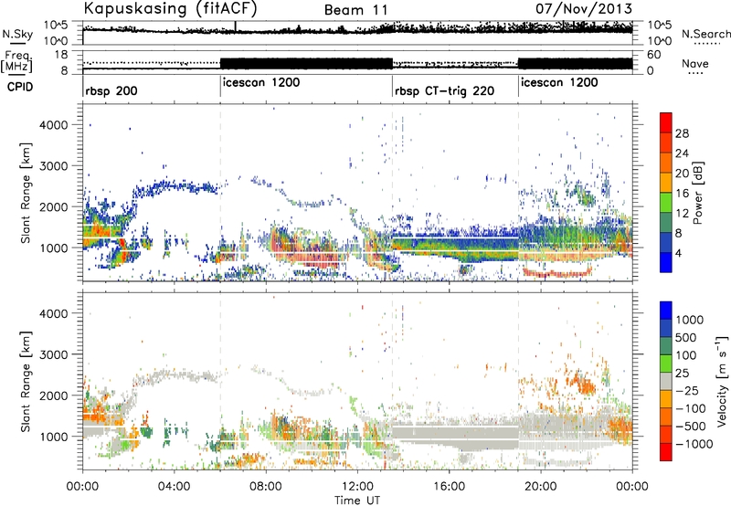Click the '1000' slant range tick in the velocity panel
The image size is (731, 506).
click(53, 436)
